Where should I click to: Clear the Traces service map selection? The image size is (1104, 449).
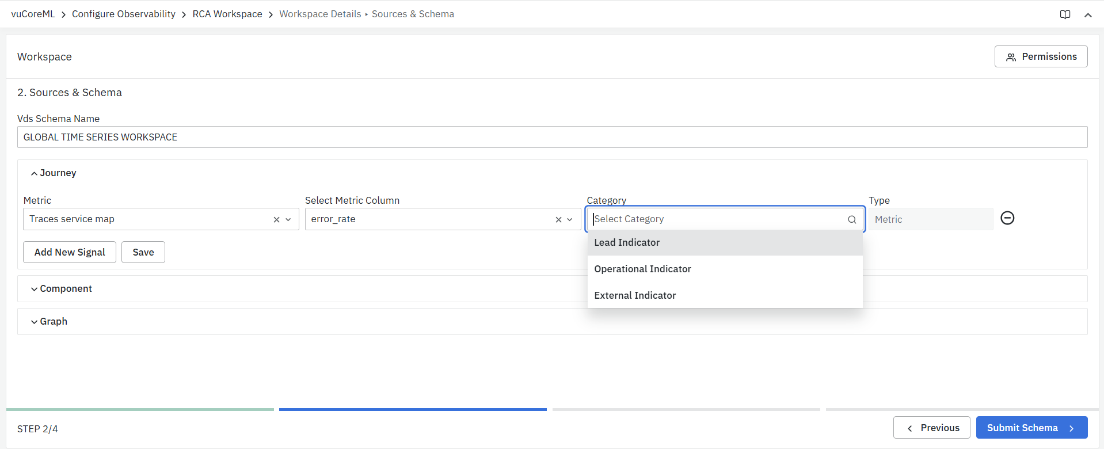tap(276, 219)
